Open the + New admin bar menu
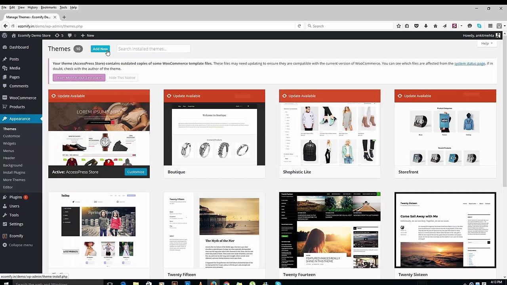Screen dimensions: 507x285 tap(87, 35)
